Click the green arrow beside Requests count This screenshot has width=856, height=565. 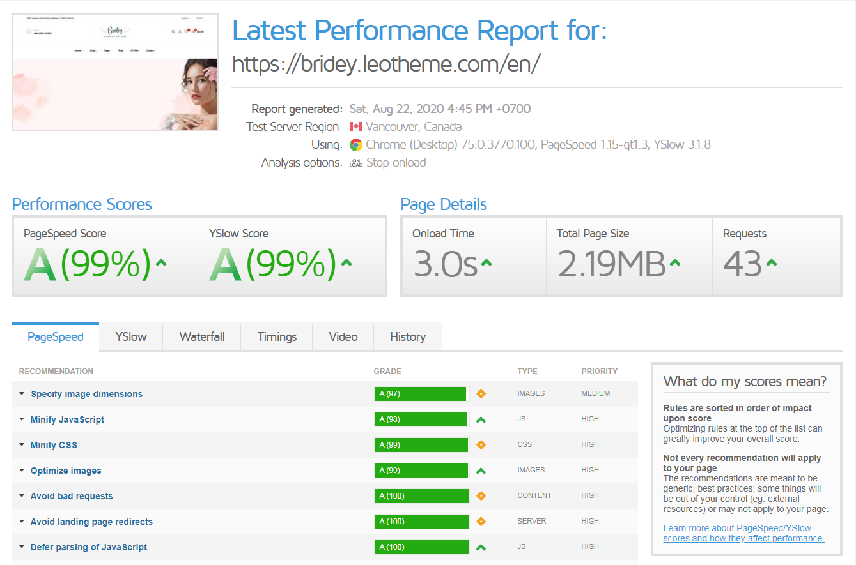(772, 262)
